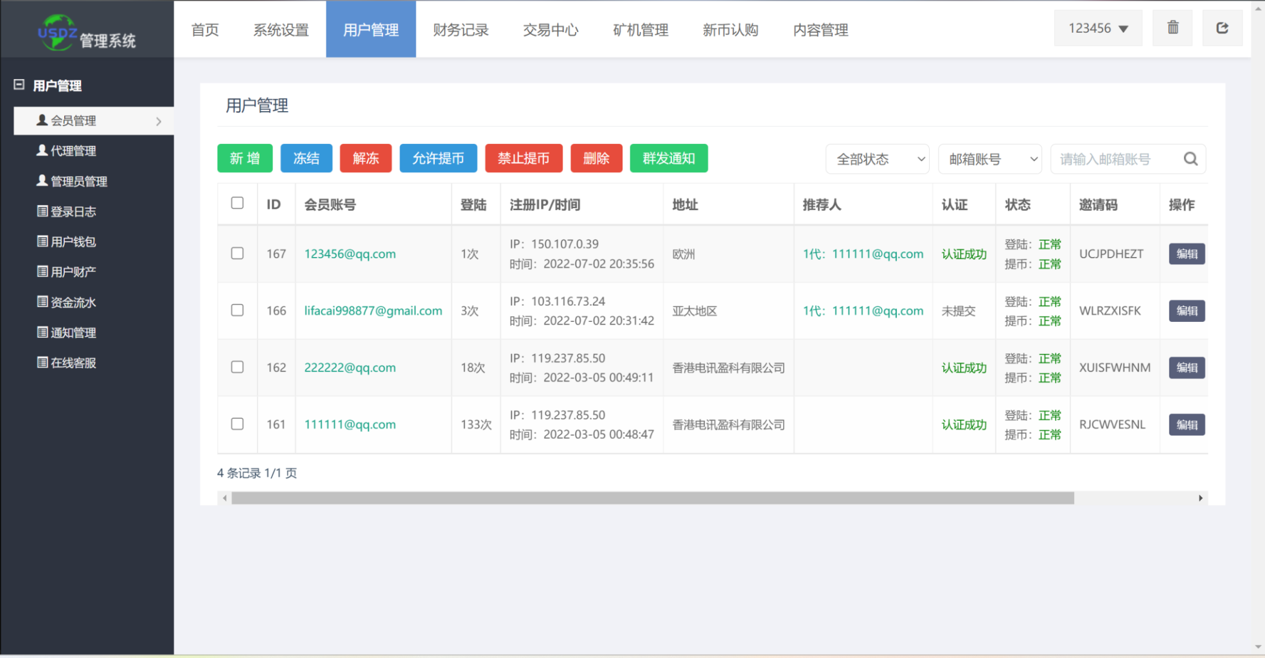Click the 111111@qq.com referrer link
This screenshot has width=1265, height=658.
pyautogui.click(x=878, y=254)
